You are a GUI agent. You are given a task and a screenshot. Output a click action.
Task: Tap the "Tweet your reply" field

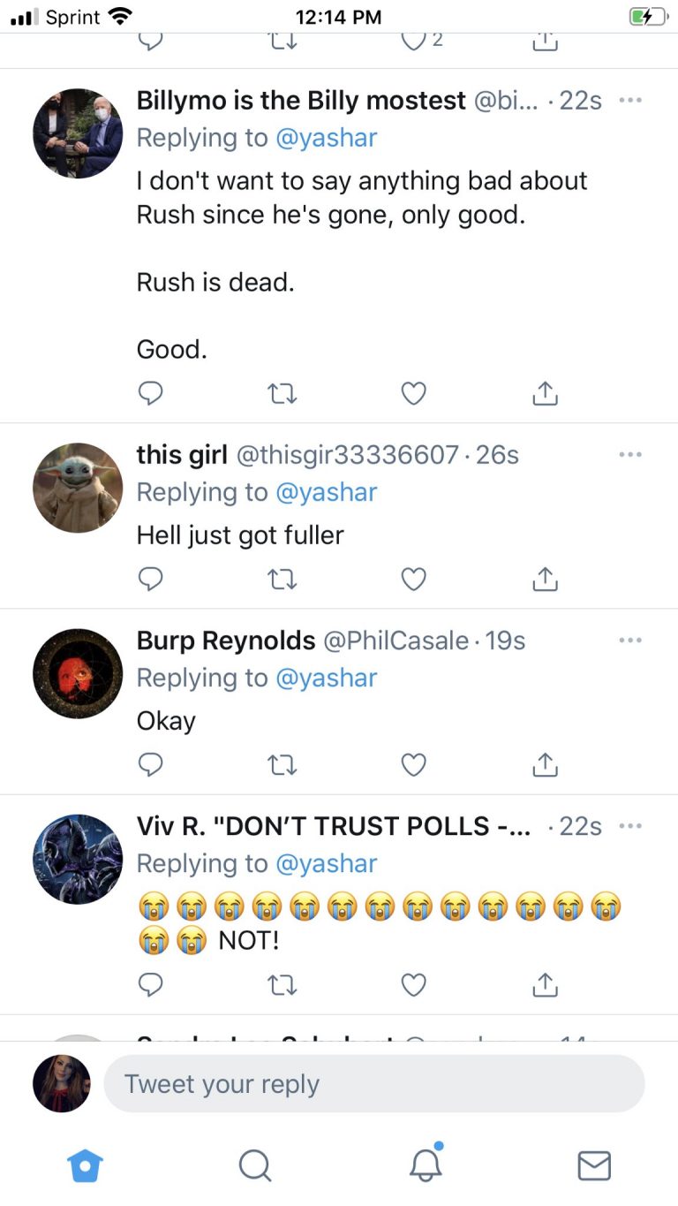click(374, 1084)
